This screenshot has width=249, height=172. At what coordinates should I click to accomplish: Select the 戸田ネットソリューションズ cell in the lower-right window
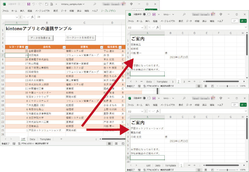147,128
